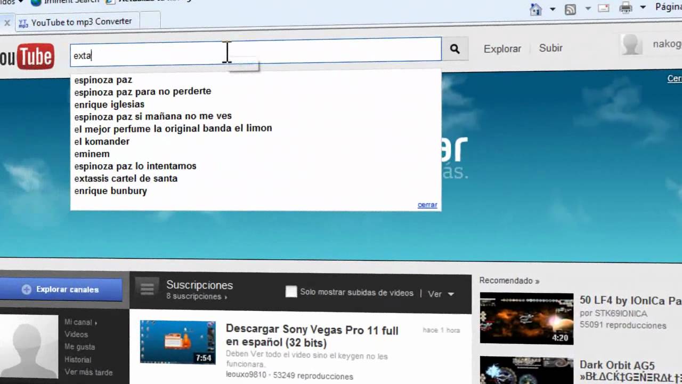The width and height of the screenshot is (682, 384).
Task: Click the leouxo9810 uploader name
Action: click(x=246, y=375)
